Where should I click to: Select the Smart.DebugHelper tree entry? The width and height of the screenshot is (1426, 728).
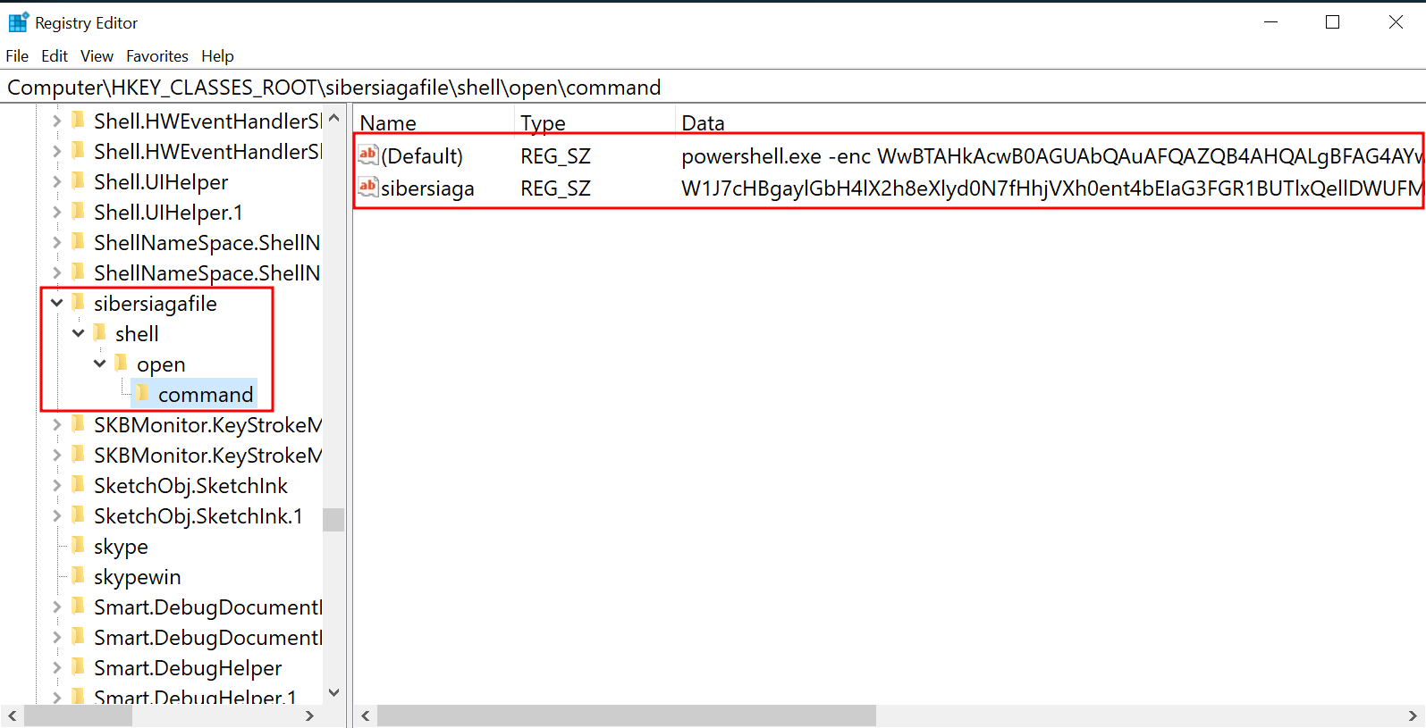[188, 667]
